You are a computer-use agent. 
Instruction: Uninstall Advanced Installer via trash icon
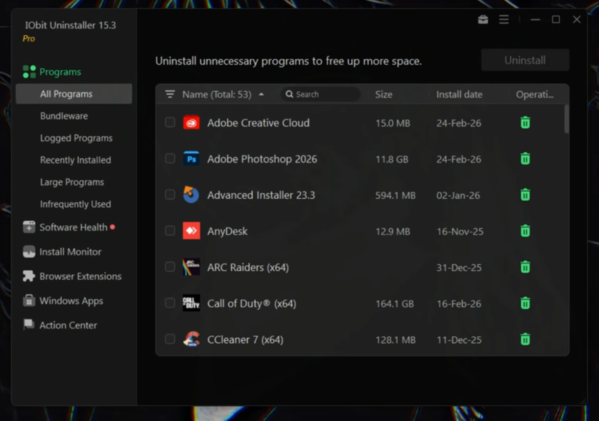(525, 195)
